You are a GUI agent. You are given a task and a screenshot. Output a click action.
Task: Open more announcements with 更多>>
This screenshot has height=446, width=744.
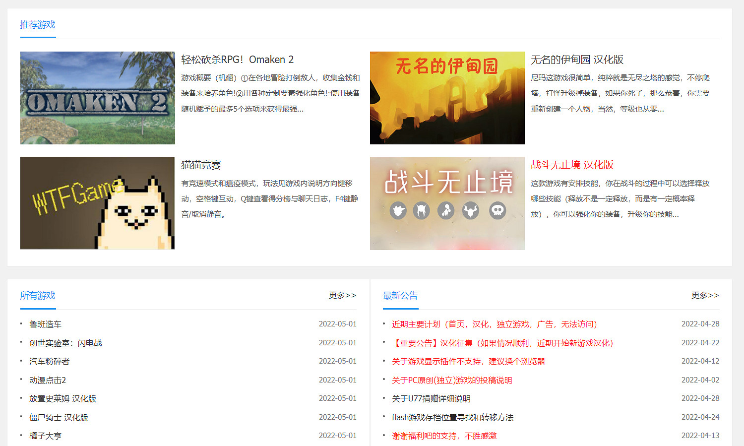click(705, 295)
